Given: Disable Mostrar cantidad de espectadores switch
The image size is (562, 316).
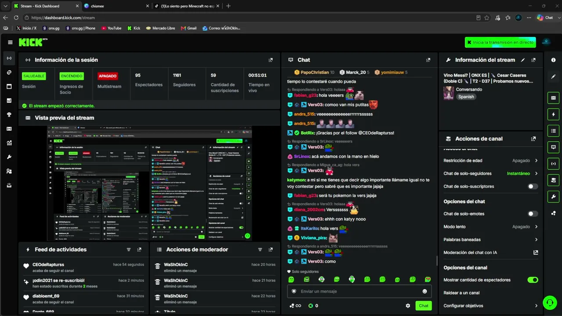Looking at the screenshot, I should click(533, 280).
